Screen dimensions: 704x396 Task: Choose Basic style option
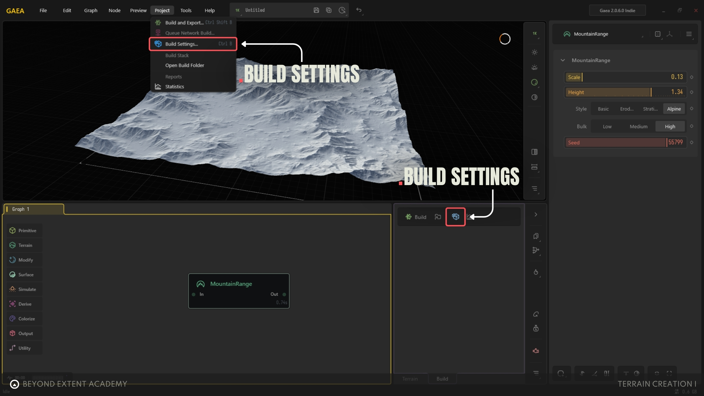tap(603, 109)
